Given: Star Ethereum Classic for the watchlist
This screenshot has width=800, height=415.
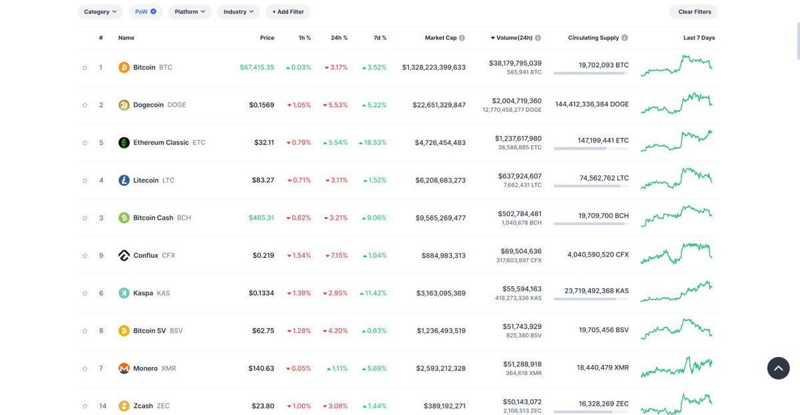Looking at the screenshot, I should tap(85, 143).
